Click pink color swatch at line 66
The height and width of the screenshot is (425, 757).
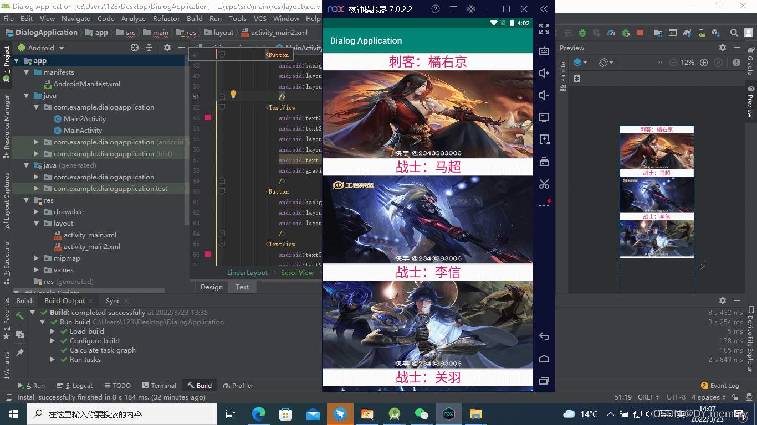click(208, 255)
